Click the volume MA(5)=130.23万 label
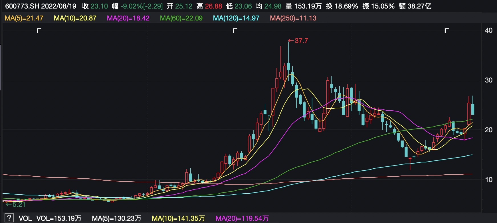The height and width of the screenshot is (223, 497). [116, 218]
